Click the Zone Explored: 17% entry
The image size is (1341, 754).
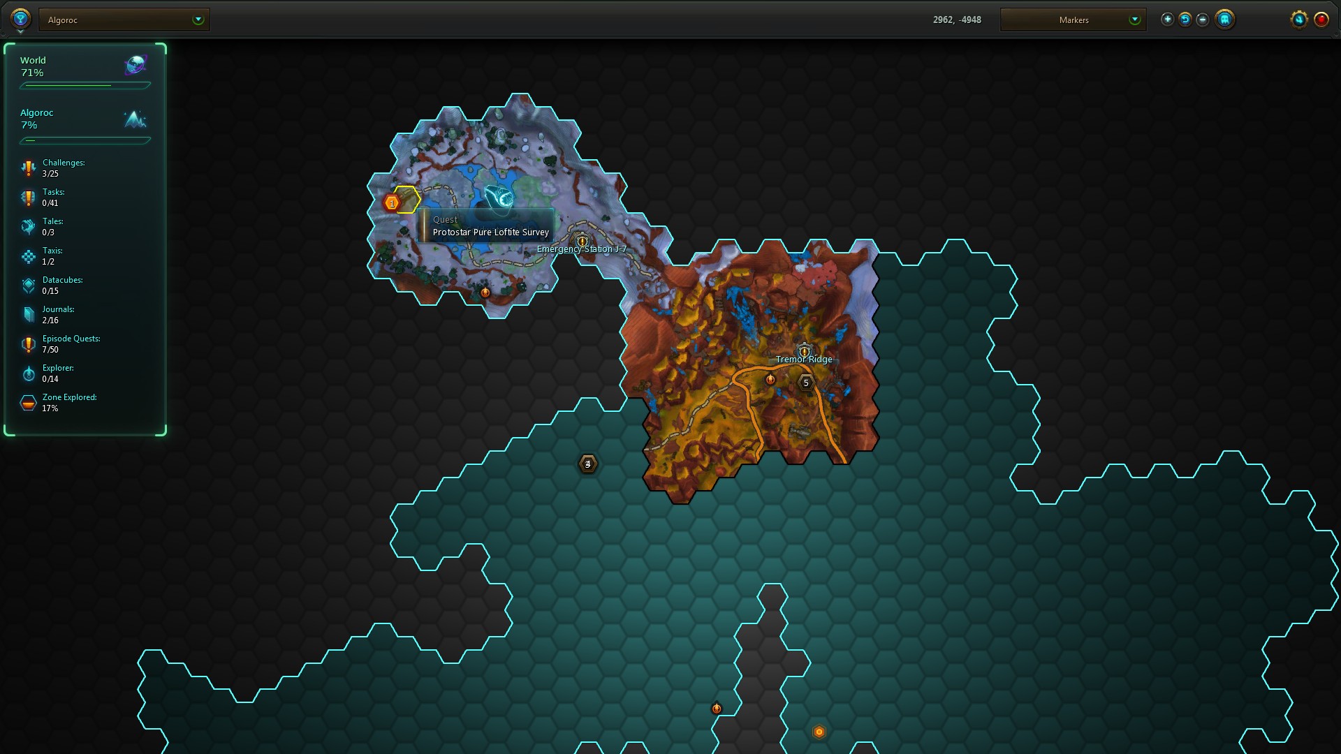click(x=69, y=403)
